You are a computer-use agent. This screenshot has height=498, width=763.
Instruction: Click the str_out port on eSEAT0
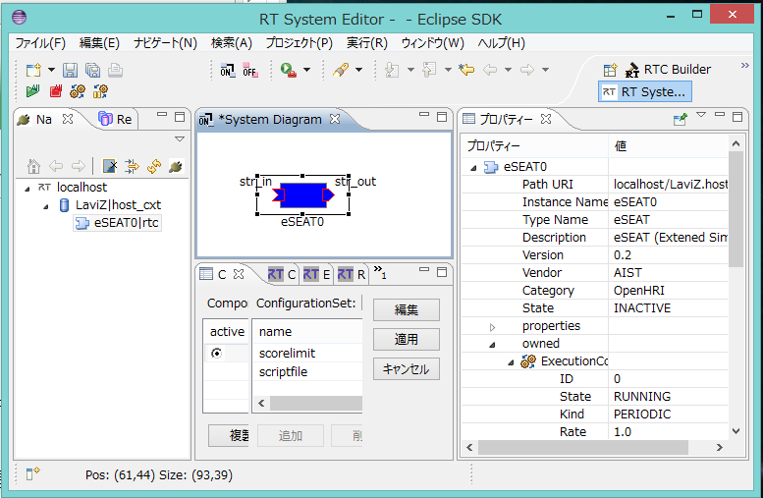(x=328, y=195)
